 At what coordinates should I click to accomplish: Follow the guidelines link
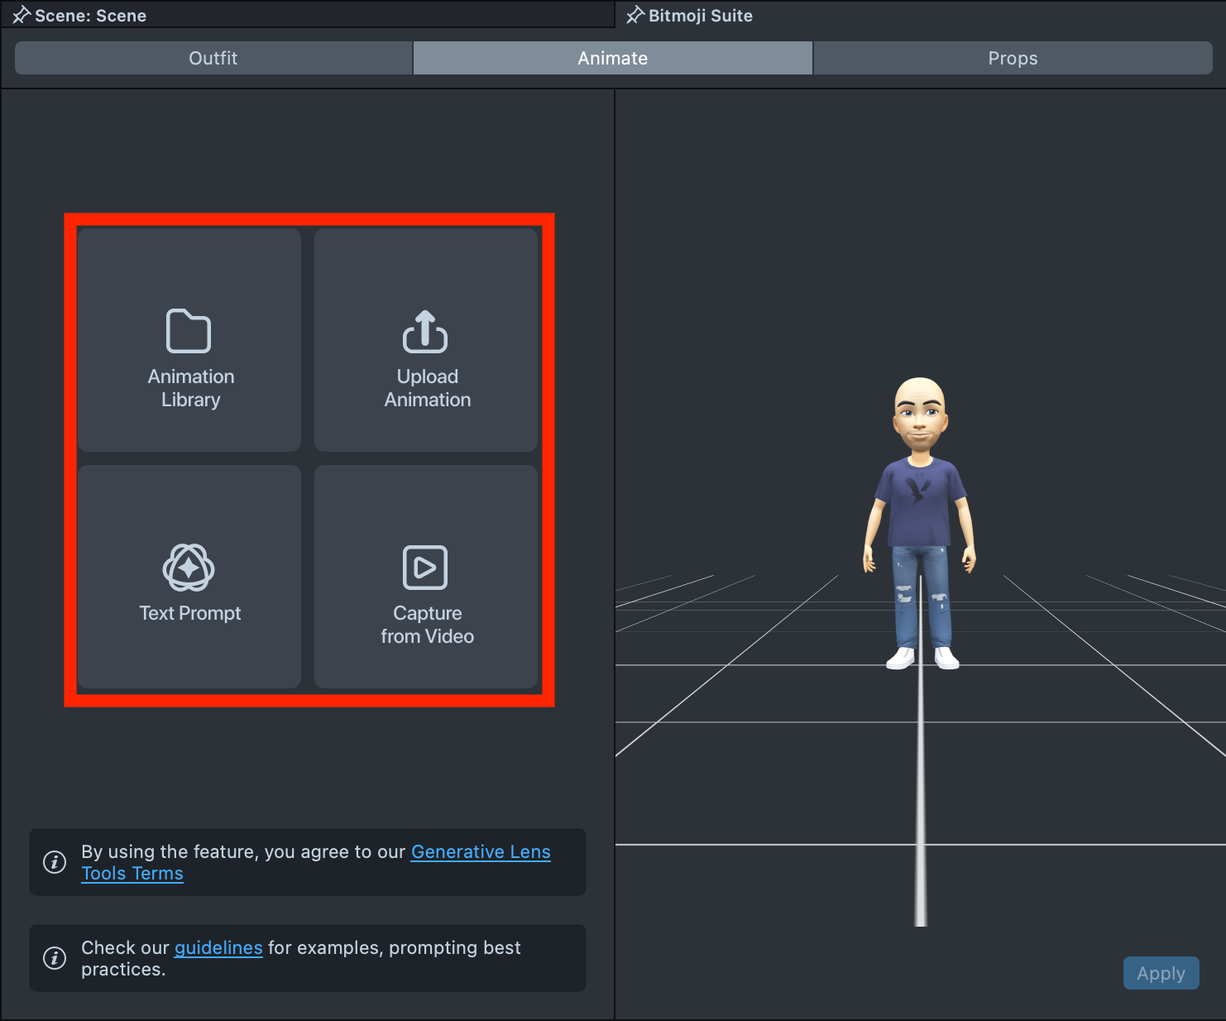pyautogui.click(x=218, y=948)
